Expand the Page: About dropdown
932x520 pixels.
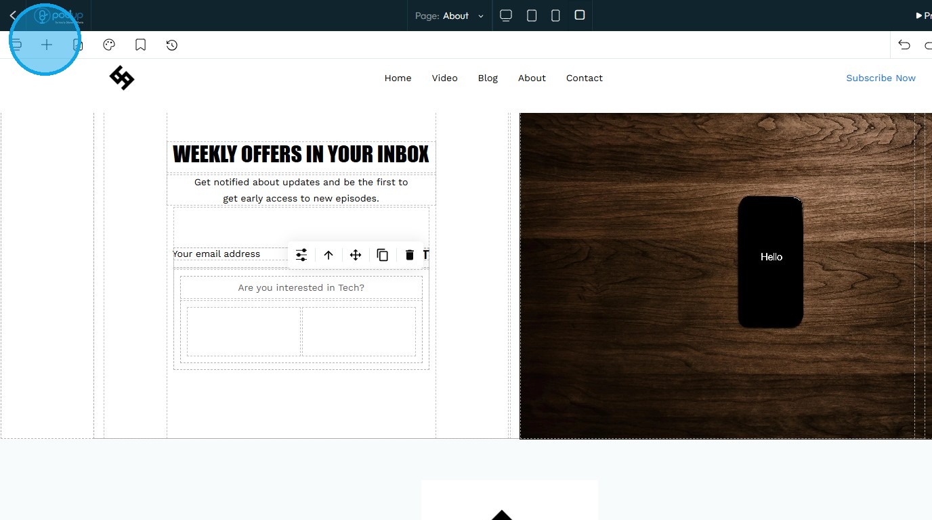pyautogui.click(x=450, y=16)
